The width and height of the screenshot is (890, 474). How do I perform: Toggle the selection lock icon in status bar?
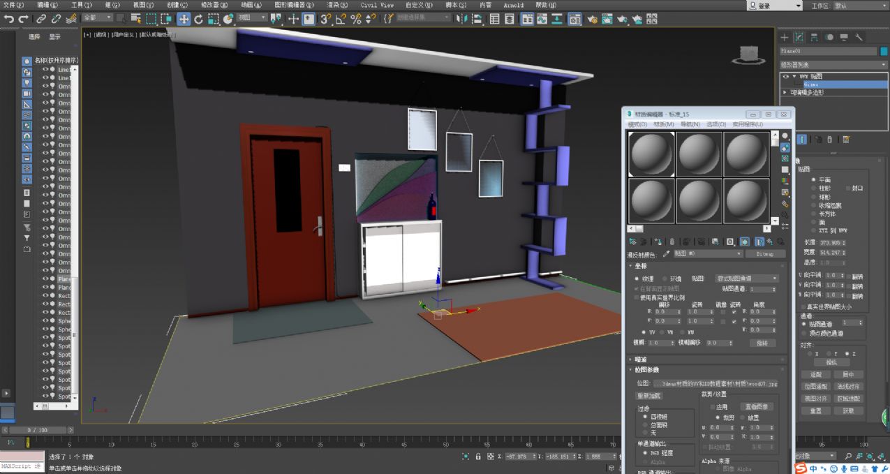tap(478, 457)
